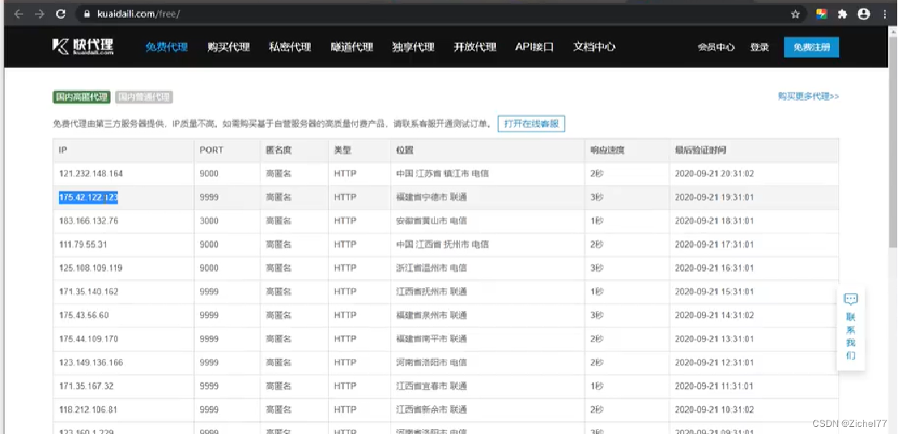Screen dimensions: 898x434
Task: Open the colorful extension icon in toolbar
Action: pos(821,14)
